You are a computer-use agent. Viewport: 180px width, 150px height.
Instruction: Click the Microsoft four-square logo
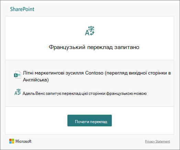point(12,141)
